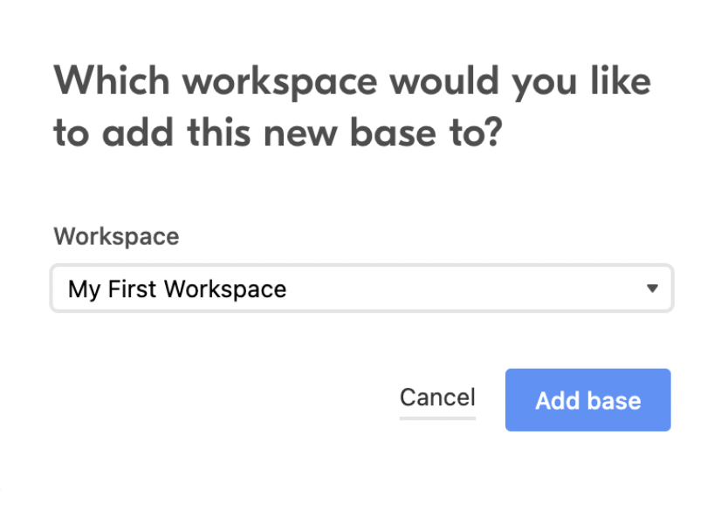This screenshot has width=714, height=516.
Task: Choose a different workspace from the selector
Action: (361, 289)
